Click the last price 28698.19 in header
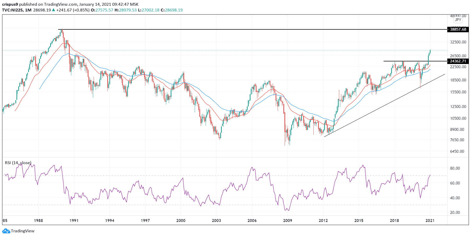The image size is (471, 237). [x=42, y=10]
